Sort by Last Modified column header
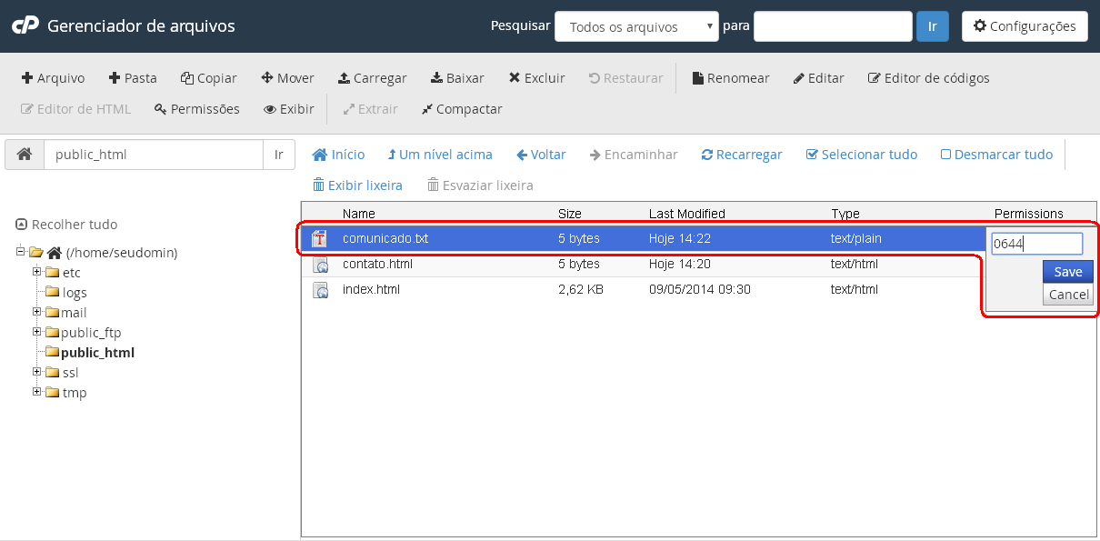The height and width of the screenshot is (541, 1100). pos(687,214)
